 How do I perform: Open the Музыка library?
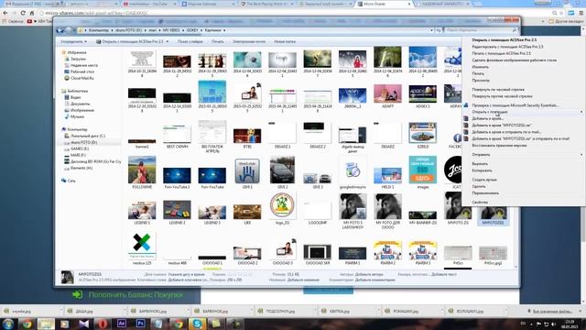click(x=77, y=116)
